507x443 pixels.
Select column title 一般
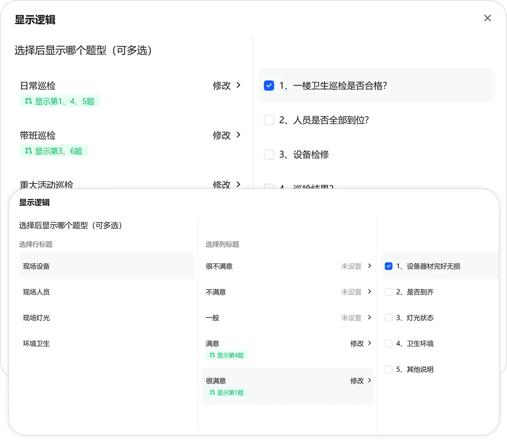(x=213, y=318)
